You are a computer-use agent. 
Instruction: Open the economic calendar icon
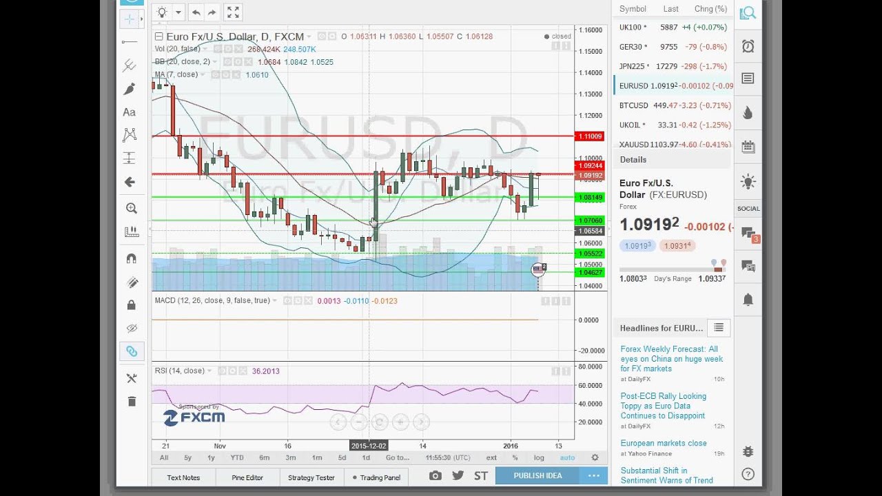pos(748,146)
